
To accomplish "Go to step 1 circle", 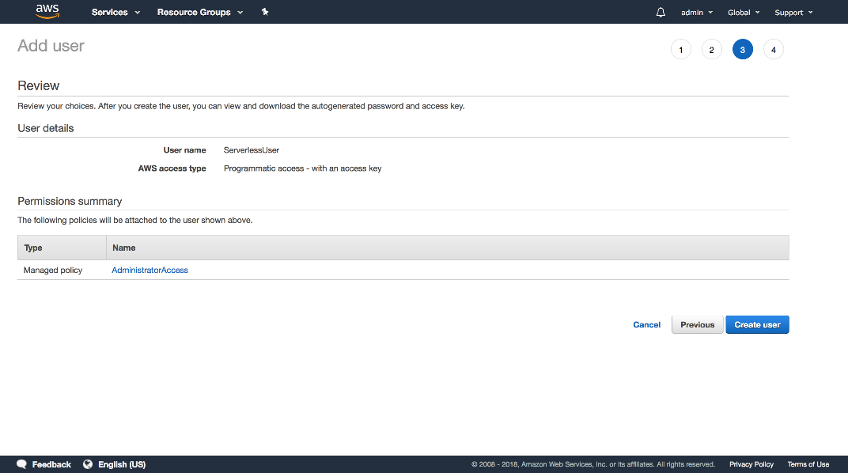I will tap(680, 50).
